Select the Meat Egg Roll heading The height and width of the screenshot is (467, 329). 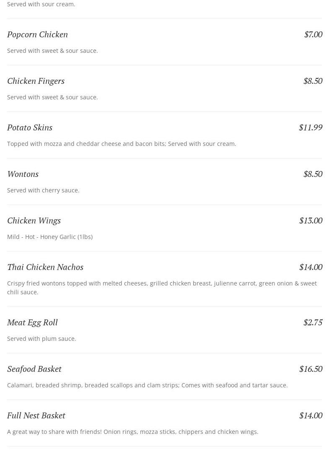(x=32, y=322)
